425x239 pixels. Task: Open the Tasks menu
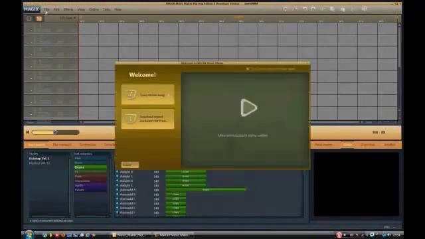pyautogui.click(x=106, y=9)
